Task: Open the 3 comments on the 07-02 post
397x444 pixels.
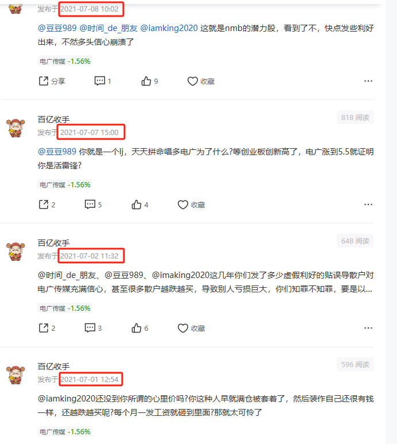Action: click(93, 328)
